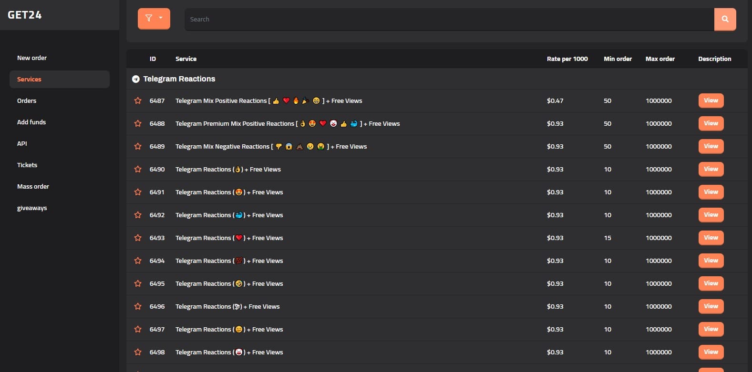Click the star icon for service 6491
The width and height of the screenshot is (752, 372).
click(x=138, y=192)
